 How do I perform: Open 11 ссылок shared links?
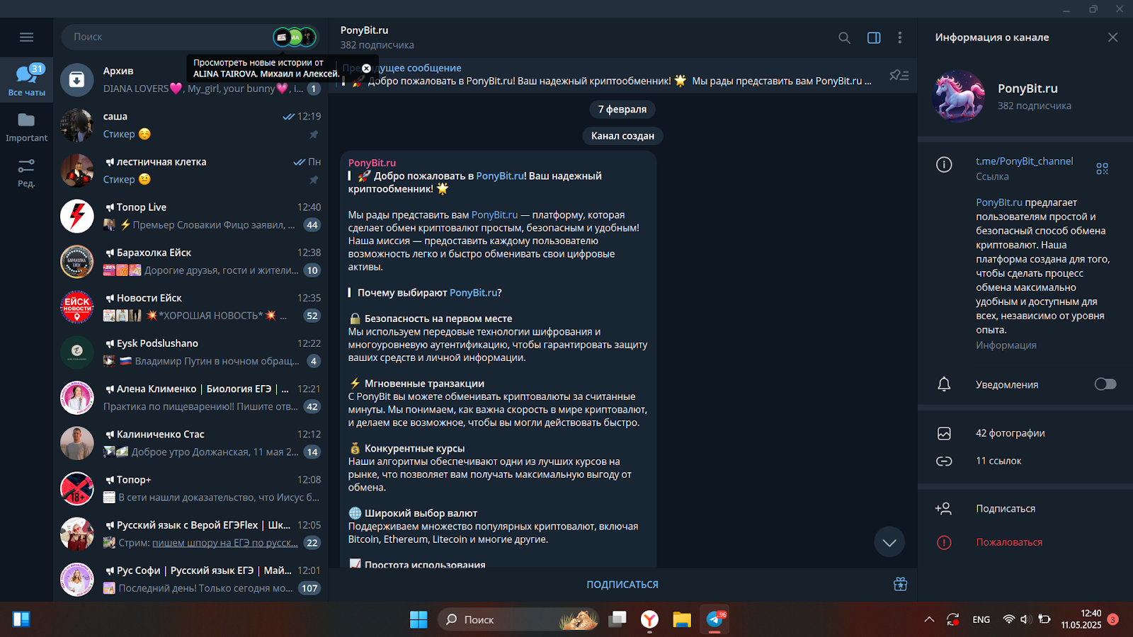(998, 461)
